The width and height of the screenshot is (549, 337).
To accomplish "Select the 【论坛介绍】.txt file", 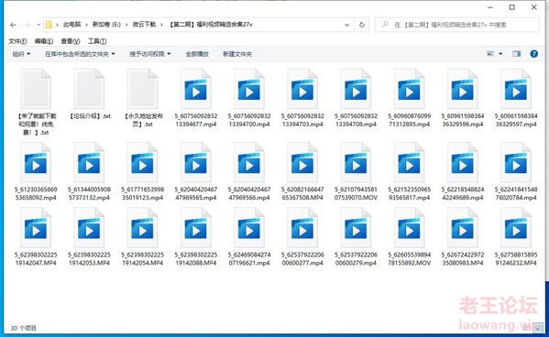I will click(89, 93).
